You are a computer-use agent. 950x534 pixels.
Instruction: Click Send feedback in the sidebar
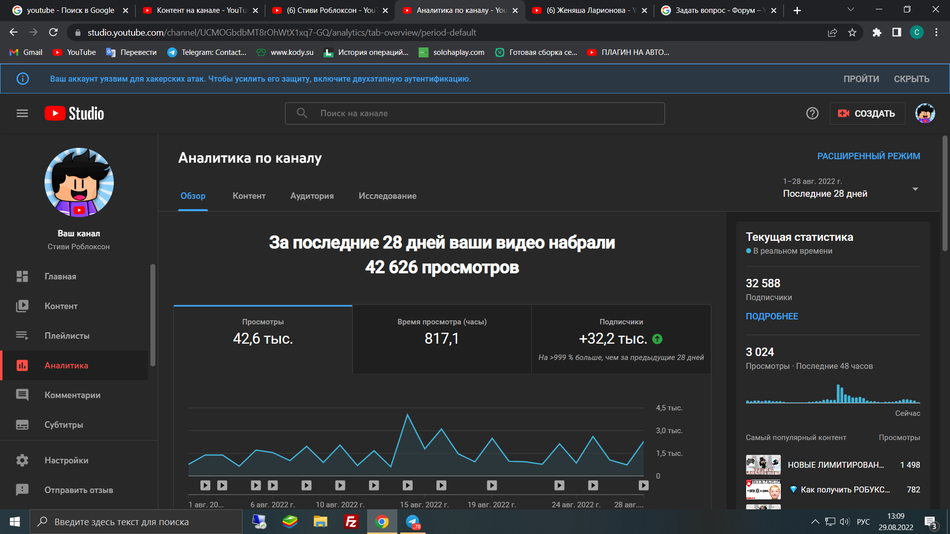(x=78, y=490)
